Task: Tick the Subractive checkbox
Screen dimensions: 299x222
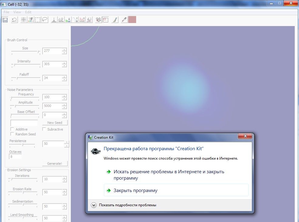Action: click(44, 129)
